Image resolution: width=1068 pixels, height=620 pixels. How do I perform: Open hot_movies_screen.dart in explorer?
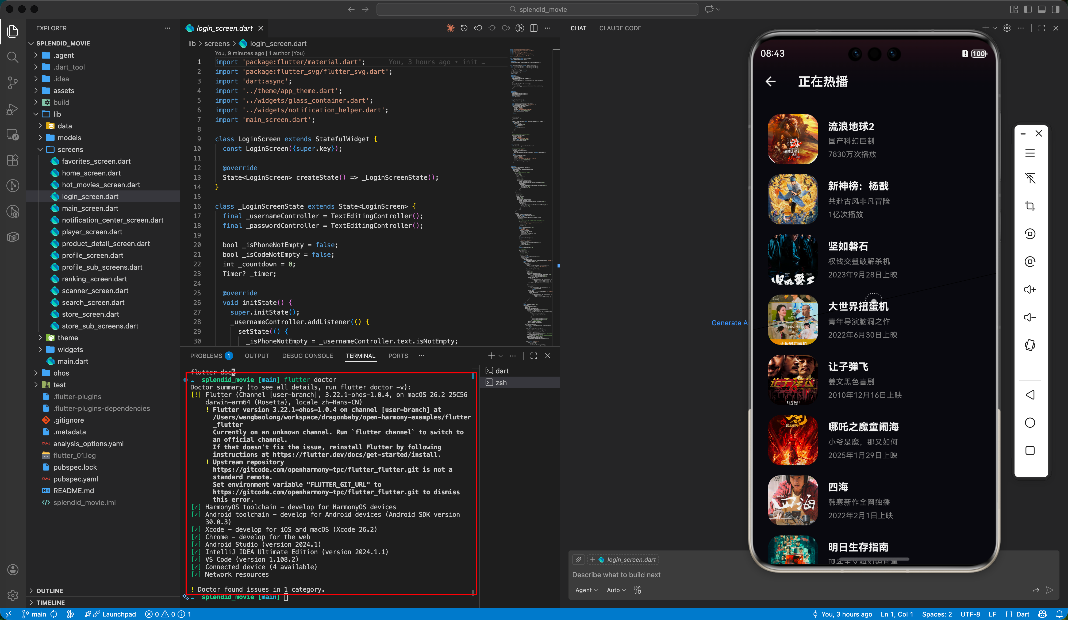[101, 185]
